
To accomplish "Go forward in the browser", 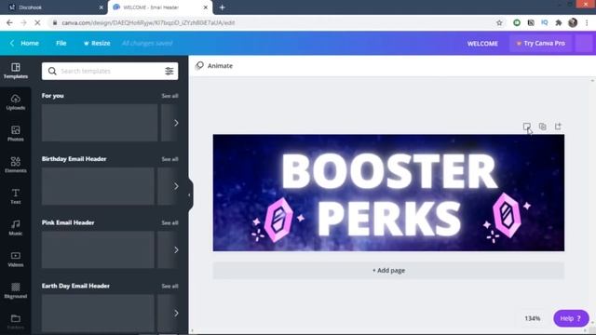I will pyautogui.click(x=23, y=22).
